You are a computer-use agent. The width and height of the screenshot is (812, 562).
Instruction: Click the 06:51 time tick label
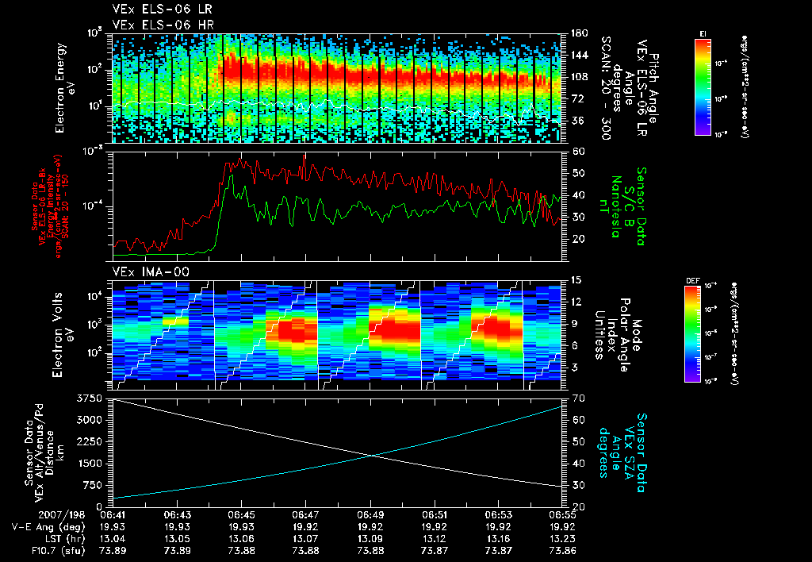point(434,515)
